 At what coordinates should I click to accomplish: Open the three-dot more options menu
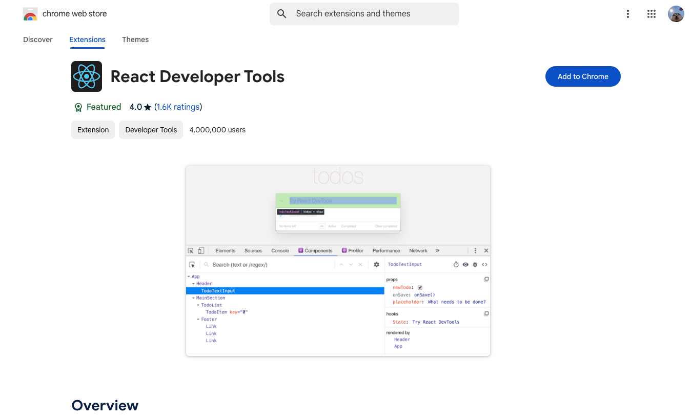(x=627, y=14)
